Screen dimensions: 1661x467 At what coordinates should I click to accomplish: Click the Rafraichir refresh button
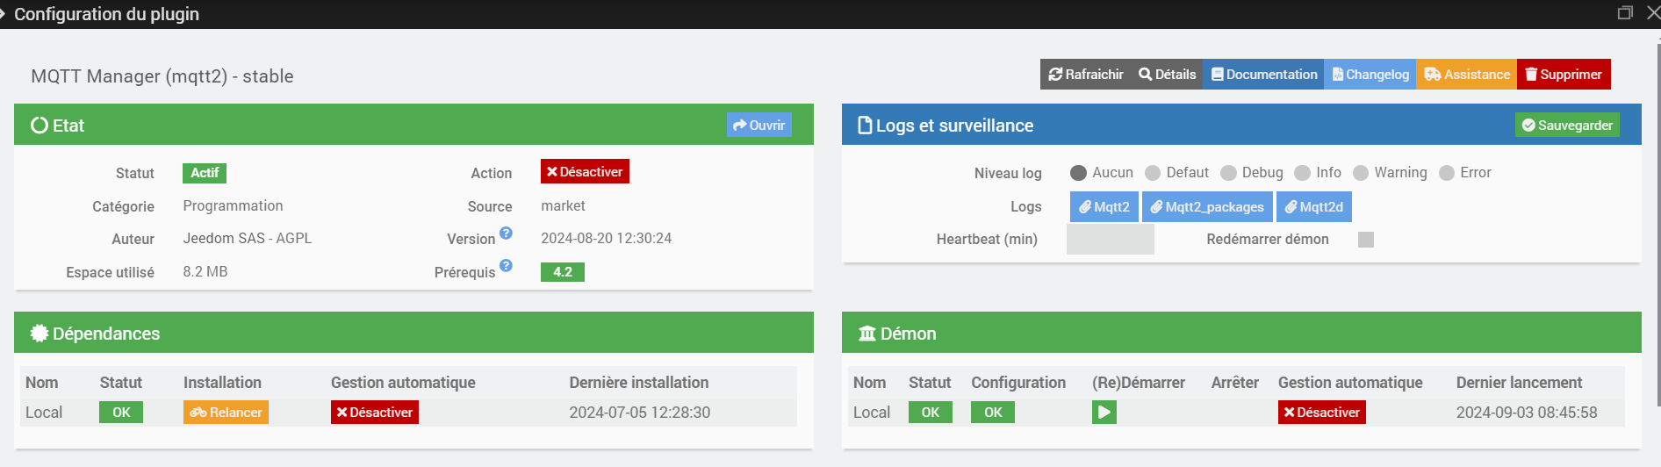[x=1086, y=75]
